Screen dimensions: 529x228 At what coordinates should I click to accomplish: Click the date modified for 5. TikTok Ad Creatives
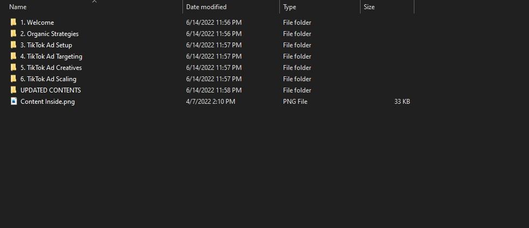point(214,68)
